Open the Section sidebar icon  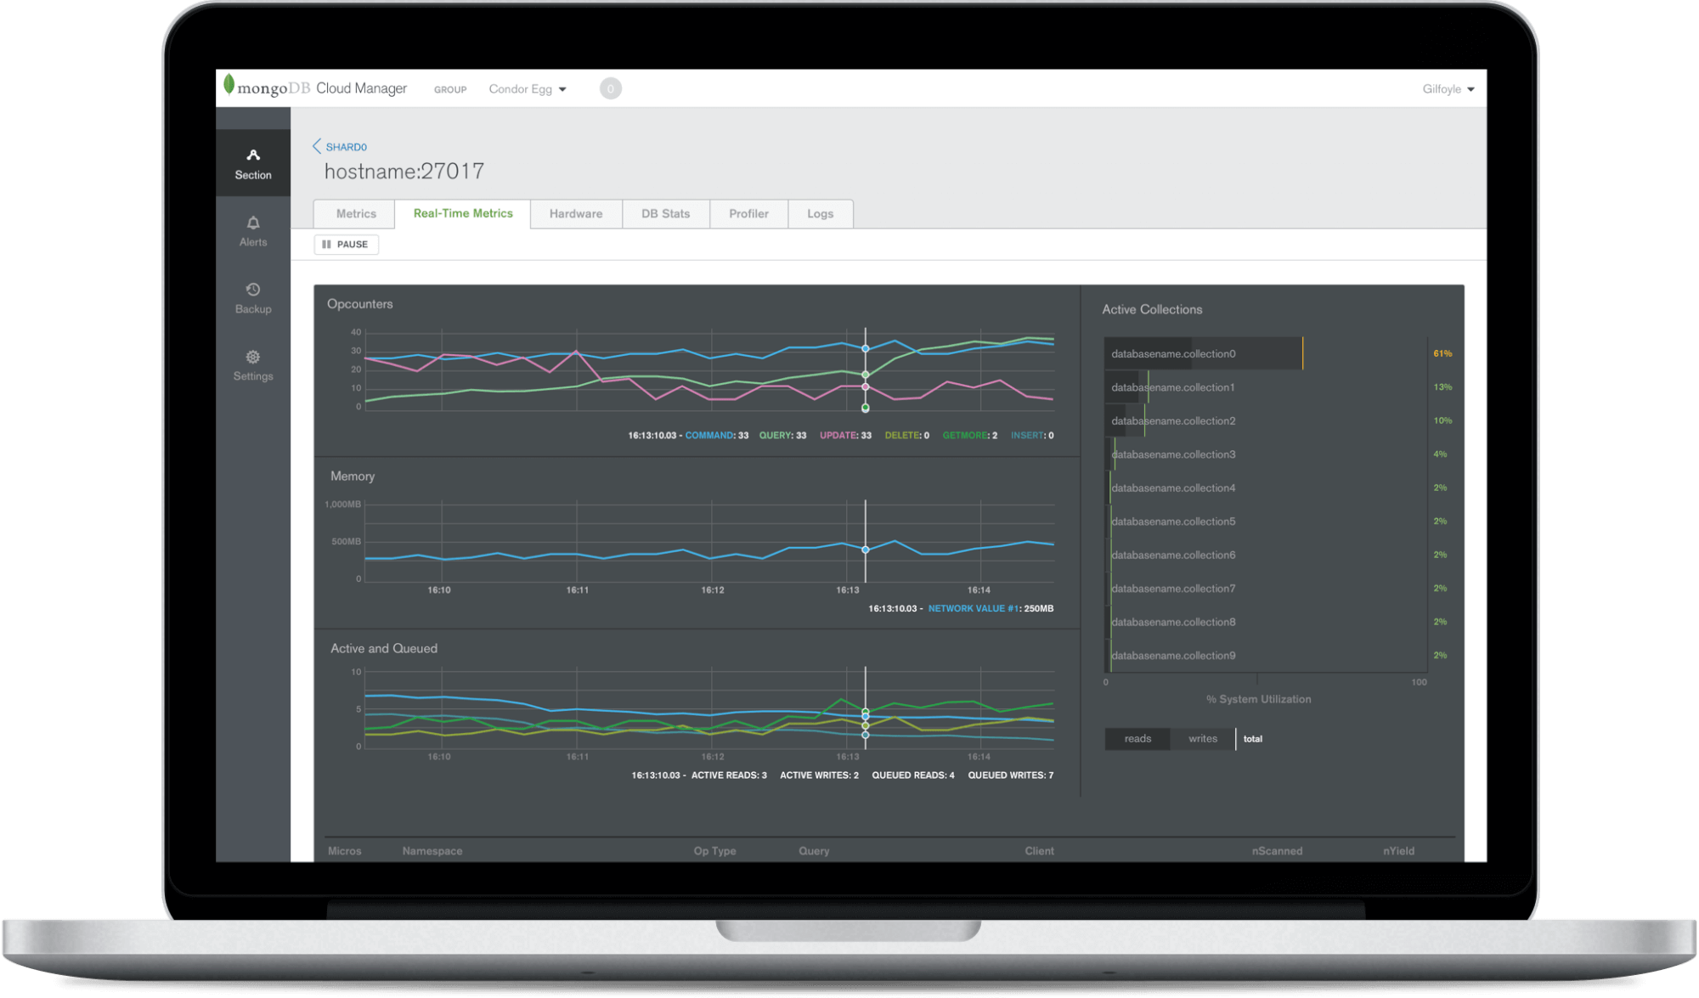[253, 155]
